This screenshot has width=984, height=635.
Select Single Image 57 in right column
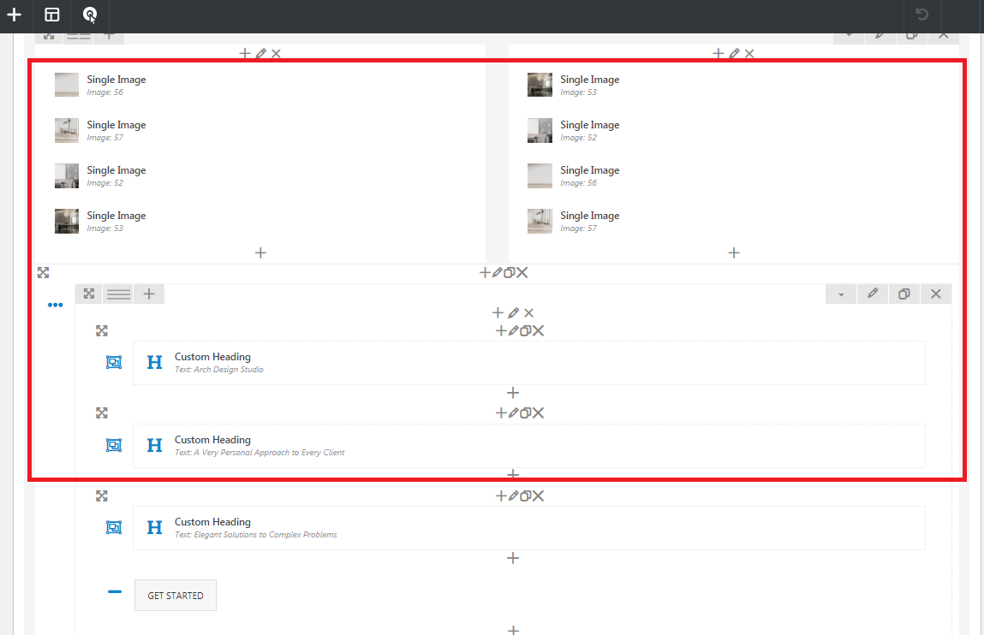[x=734, y=221]
